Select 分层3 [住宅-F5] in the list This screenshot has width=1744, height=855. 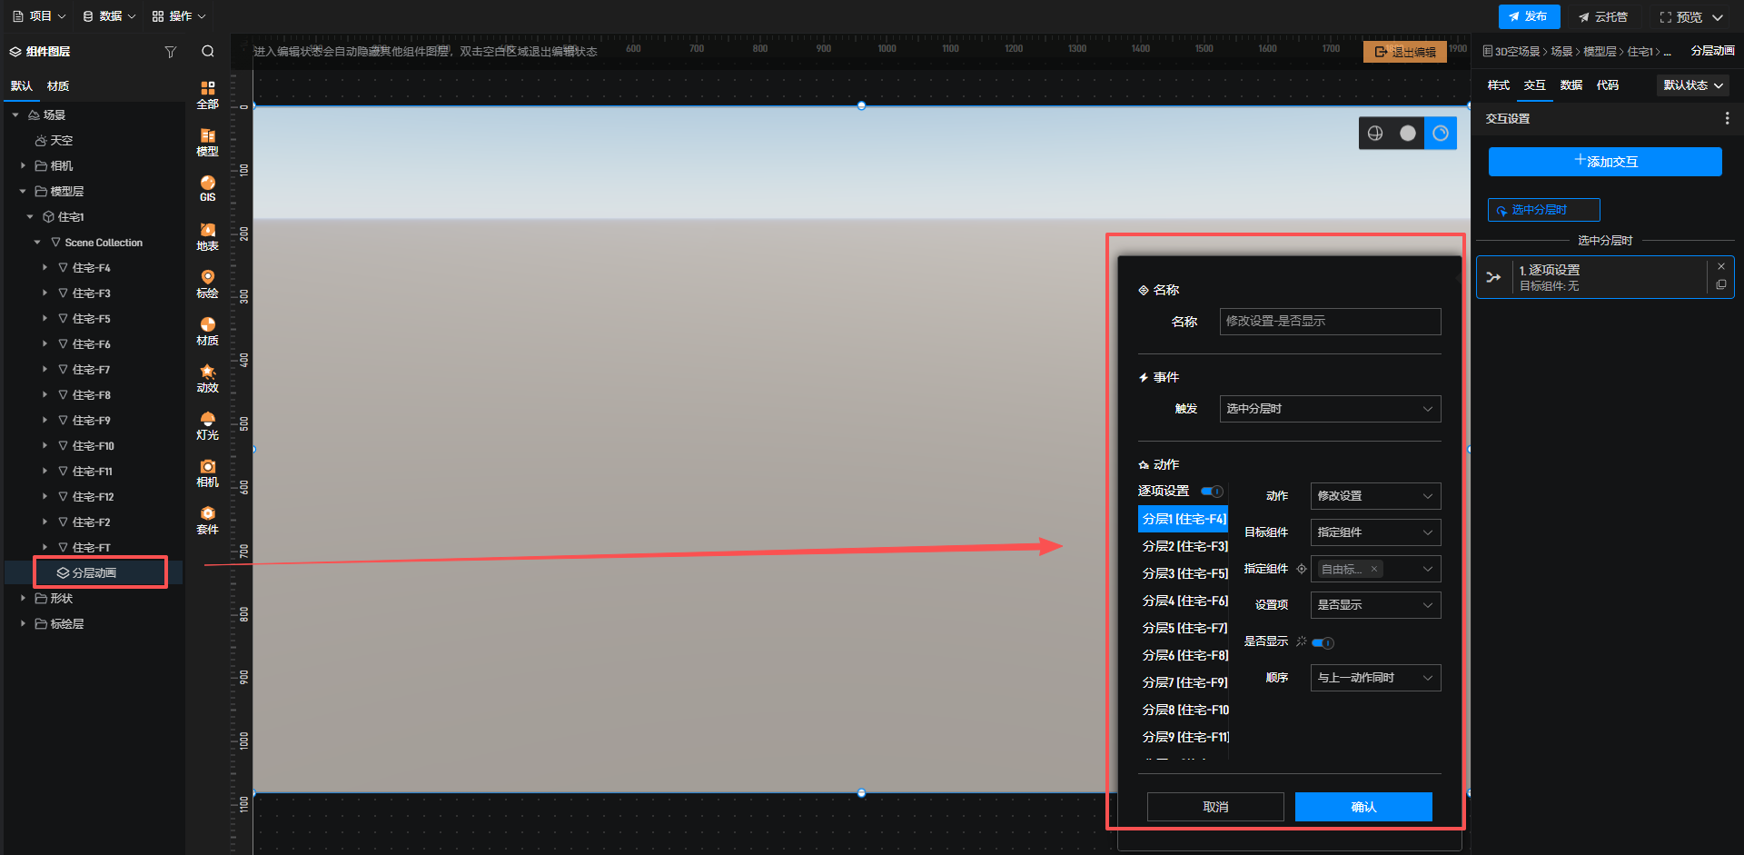(1184, 573)
